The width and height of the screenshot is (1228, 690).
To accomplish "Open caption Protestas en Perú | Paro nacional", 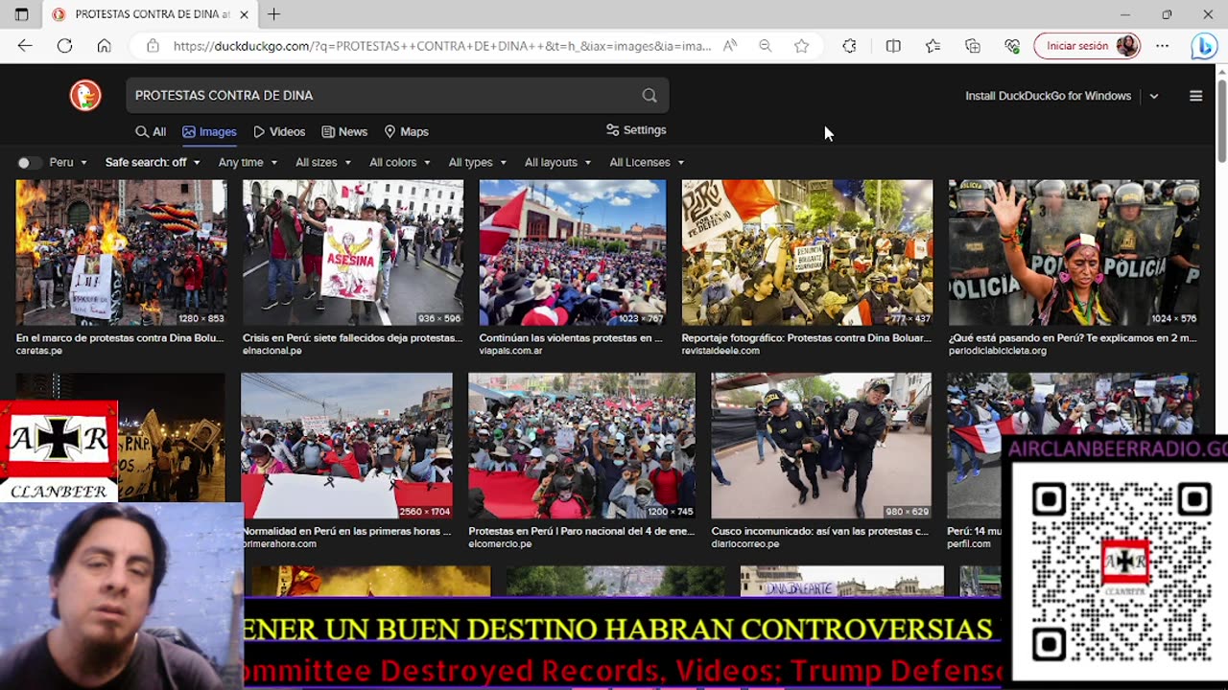I will click(x=580, y=531).
